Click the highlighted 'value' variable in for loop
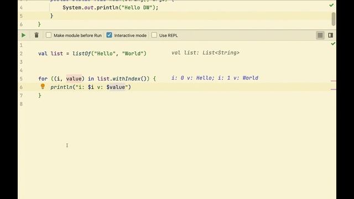Viewport: 354px width, 199px height. click(x=74, y=78)
